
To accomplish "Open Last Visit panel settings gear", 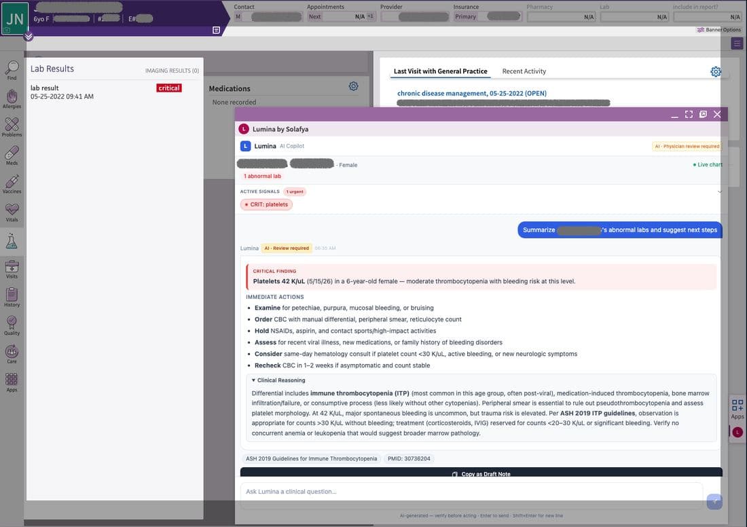I will pos(716,71).
